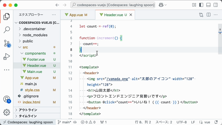This screenshot has width=222, height=125.
Task: Open the Source Control view icon
Action: 7,43
